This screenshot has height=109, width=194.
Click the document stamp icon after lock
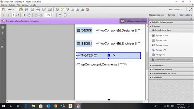(77, 9)
